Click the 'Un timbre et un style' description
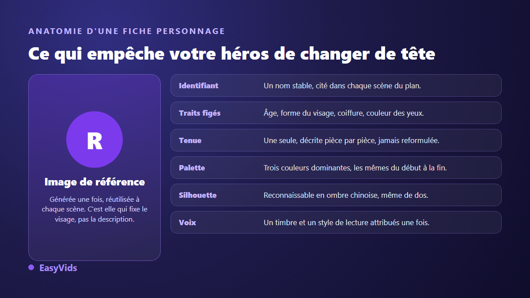The width and height of the screenshot is (530, 298). click(346, 223)
